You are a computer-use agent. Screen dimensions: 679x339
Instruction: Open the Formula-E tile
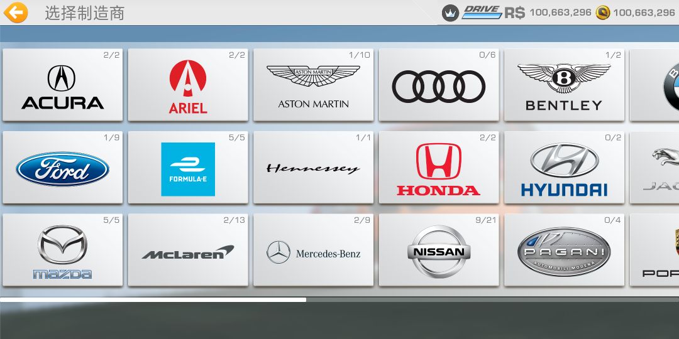[188, 168]
